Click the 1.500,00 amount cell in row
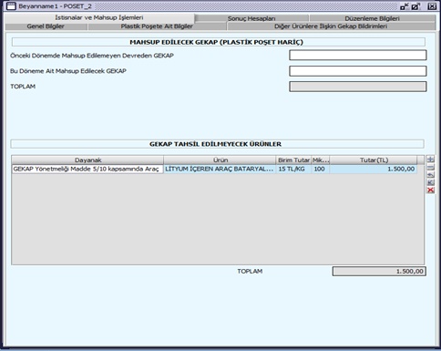441x351 pixels. pos(374,170)
